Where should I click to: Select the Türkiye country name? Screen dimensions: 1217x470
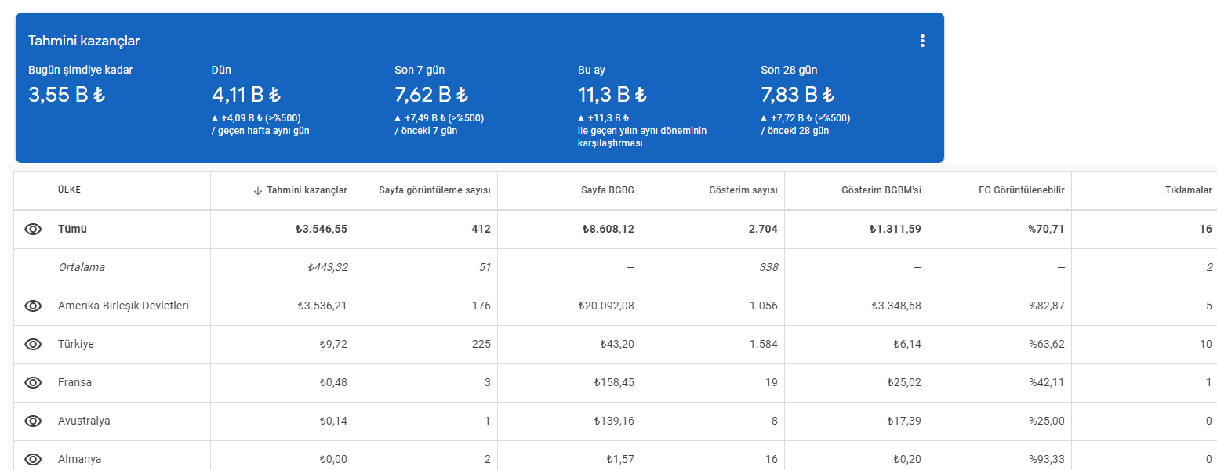[x=76, y=344]
